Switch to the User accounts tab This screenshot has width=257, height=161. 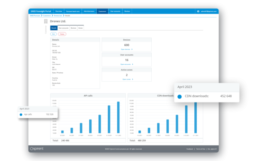63,28
